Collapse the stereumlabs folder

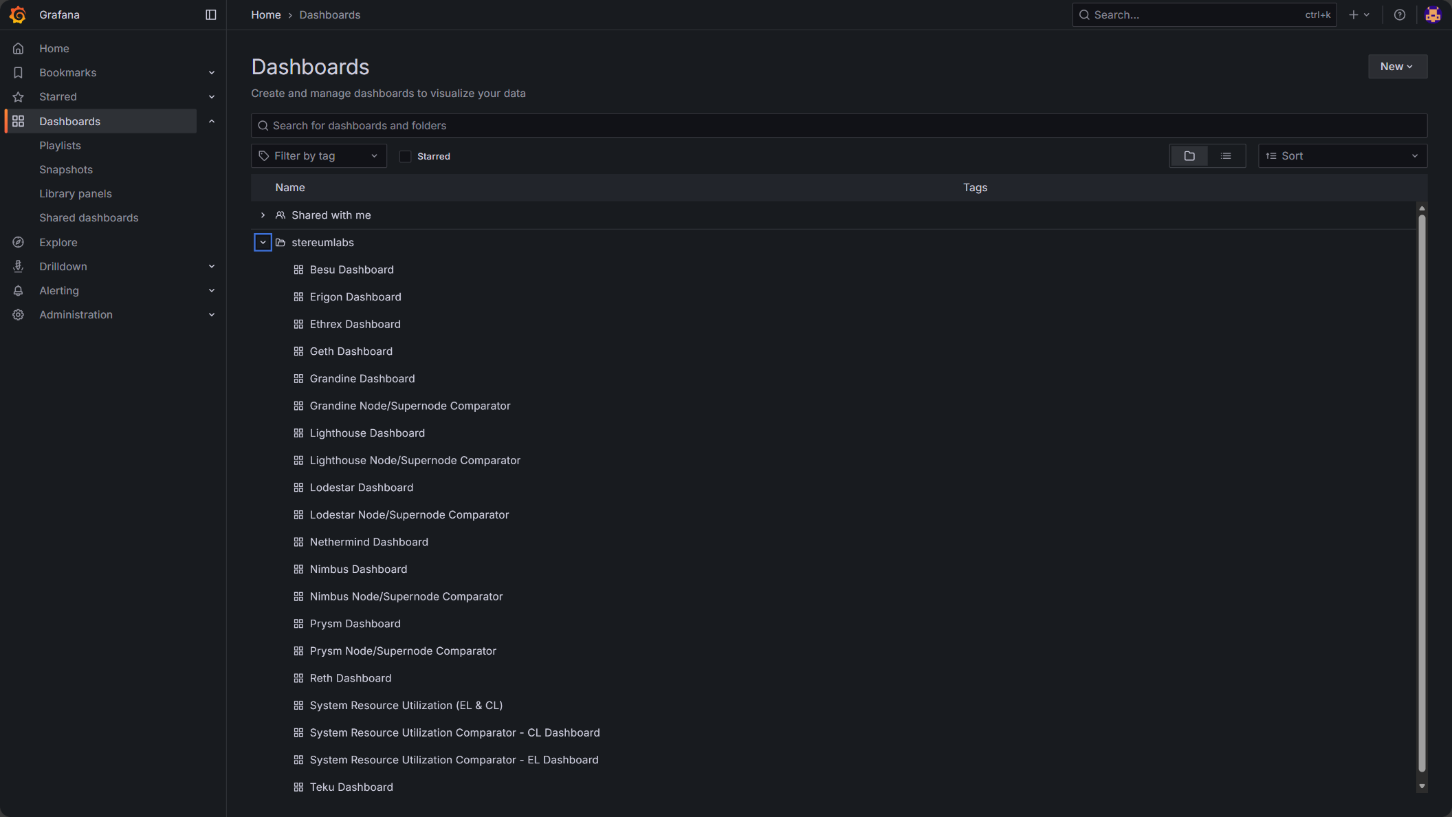(x=263, y=242)
